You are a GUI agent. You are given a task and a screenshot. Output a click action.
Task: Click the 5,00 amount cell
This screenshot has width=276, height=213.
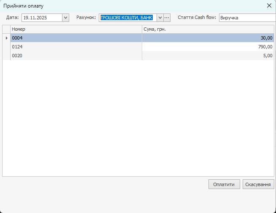point(208,56)
